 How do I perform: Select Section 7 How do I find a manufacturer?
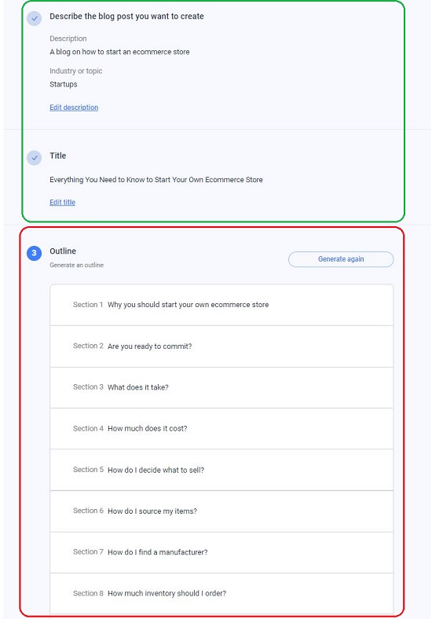tap(221, 553)
